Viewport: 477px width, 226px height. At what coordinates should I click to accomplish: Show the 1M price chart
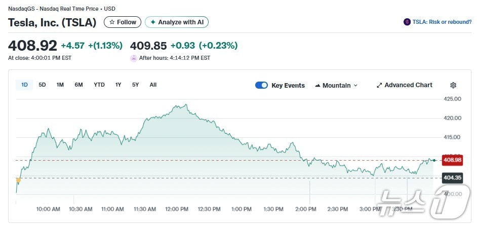click(x=60, y=85)
